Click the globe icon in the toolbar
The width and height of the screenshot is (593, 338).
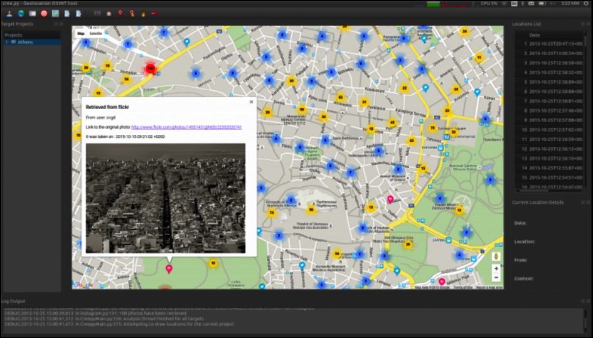[20, 13]
